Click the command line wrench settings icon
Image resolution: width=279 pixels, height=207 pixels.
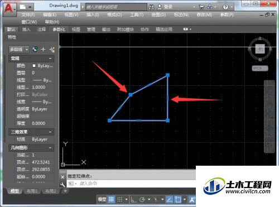coord(62,184)
